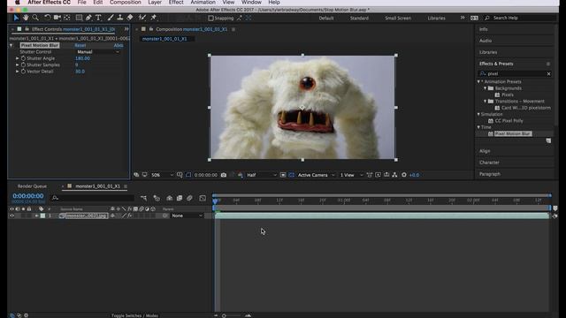Click the Fast Previews icon in viewer
The width and height of the screenshot is (566, 318).
(378, 175)
